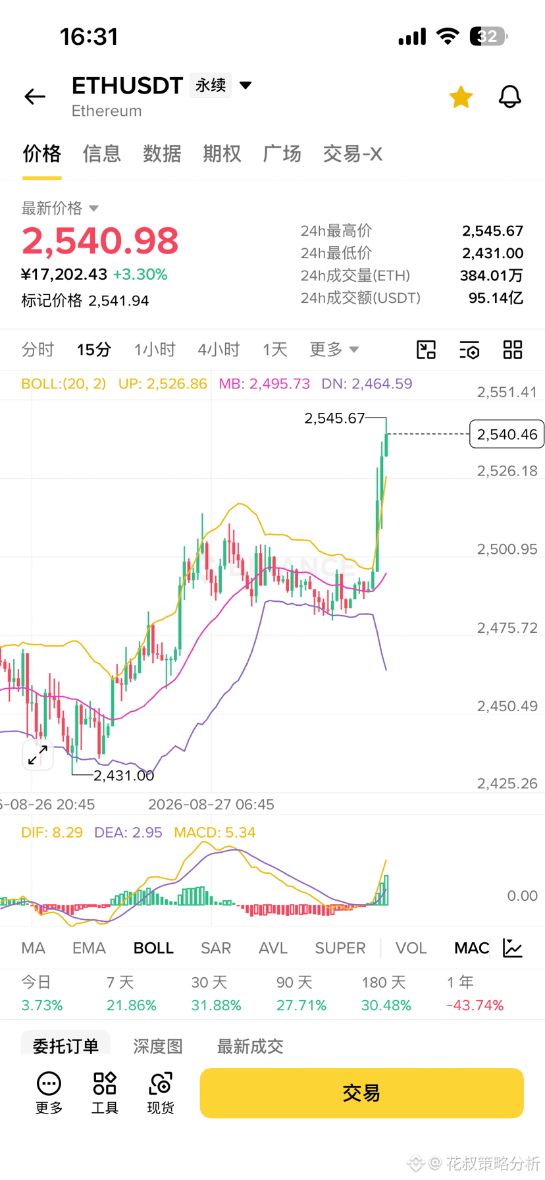Enable the EMA indicator

tap(89, 948)
